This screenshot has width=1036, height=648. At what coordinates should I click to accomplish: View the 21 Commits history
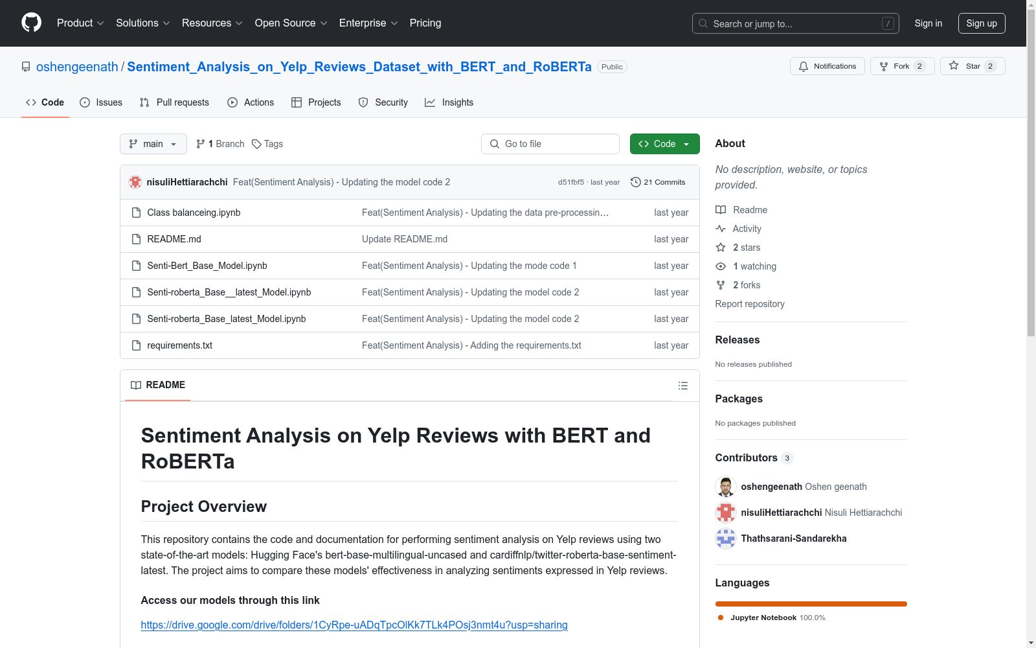[658, 182]
